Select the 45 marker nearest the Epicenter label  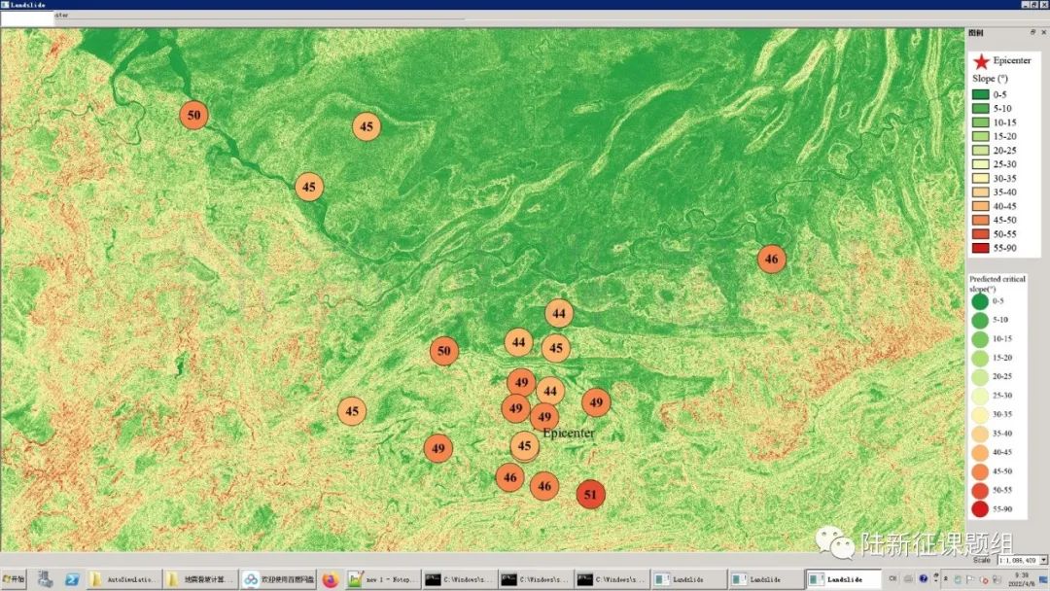pos(525,446)
